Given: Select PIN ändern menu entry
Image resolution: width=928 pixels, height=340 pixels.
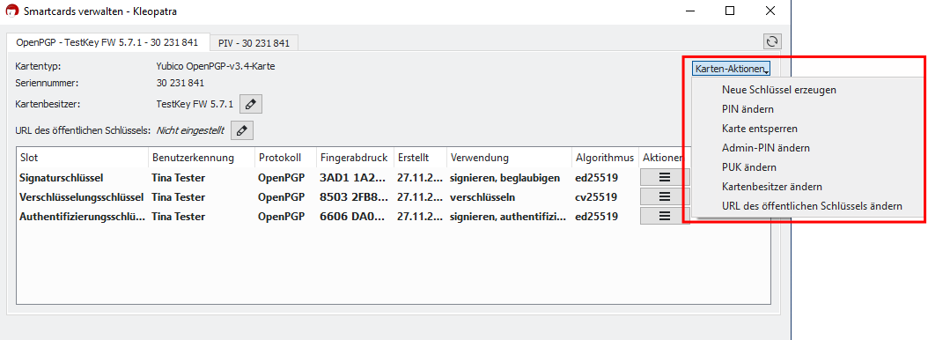Looking at the screenshot, I should click(748, 109).
